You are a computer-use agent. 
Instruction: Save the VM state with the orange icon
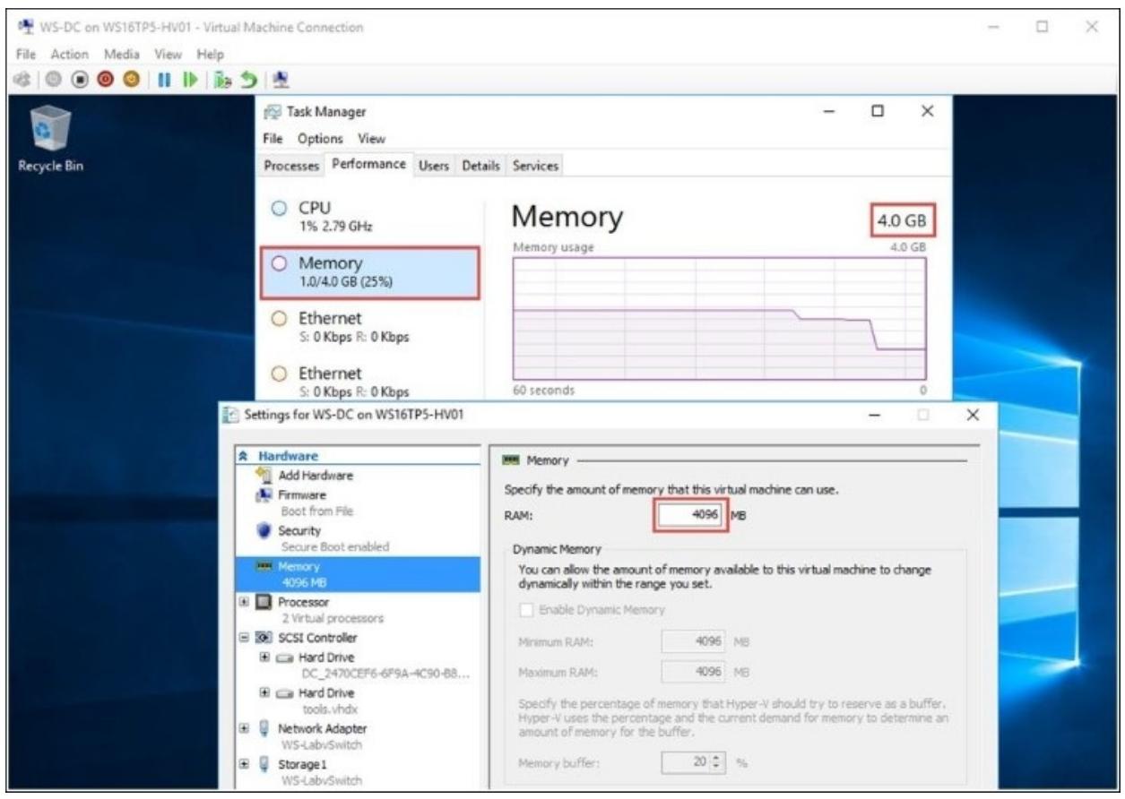(132, 78)
